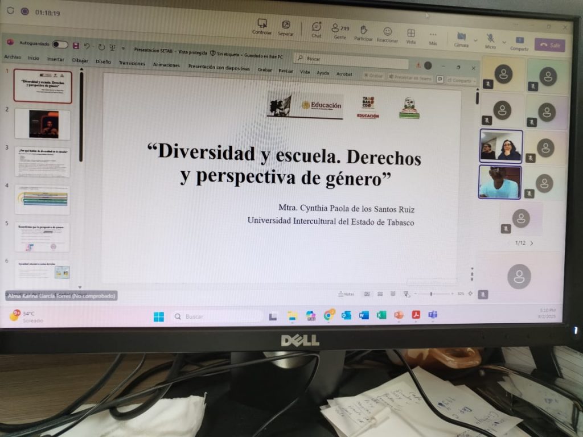Open File Explorer from the taskbar
This screenshot has width=583, height=437.
coord(293,316)
